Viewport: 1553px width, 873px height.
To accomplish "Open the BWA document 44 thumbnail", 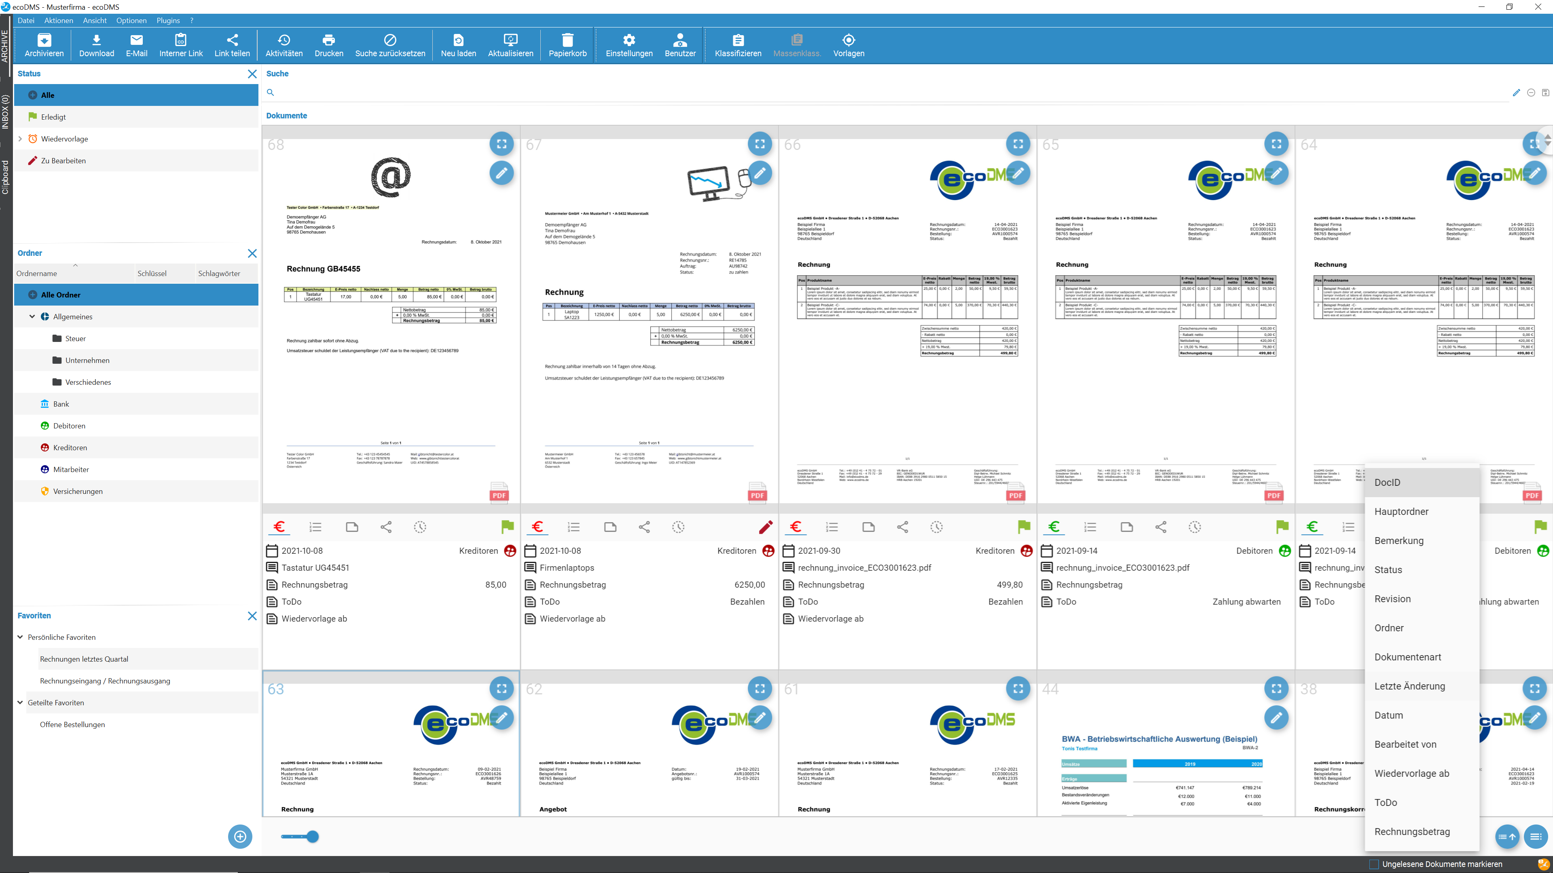I will [x=1165, y=744].
